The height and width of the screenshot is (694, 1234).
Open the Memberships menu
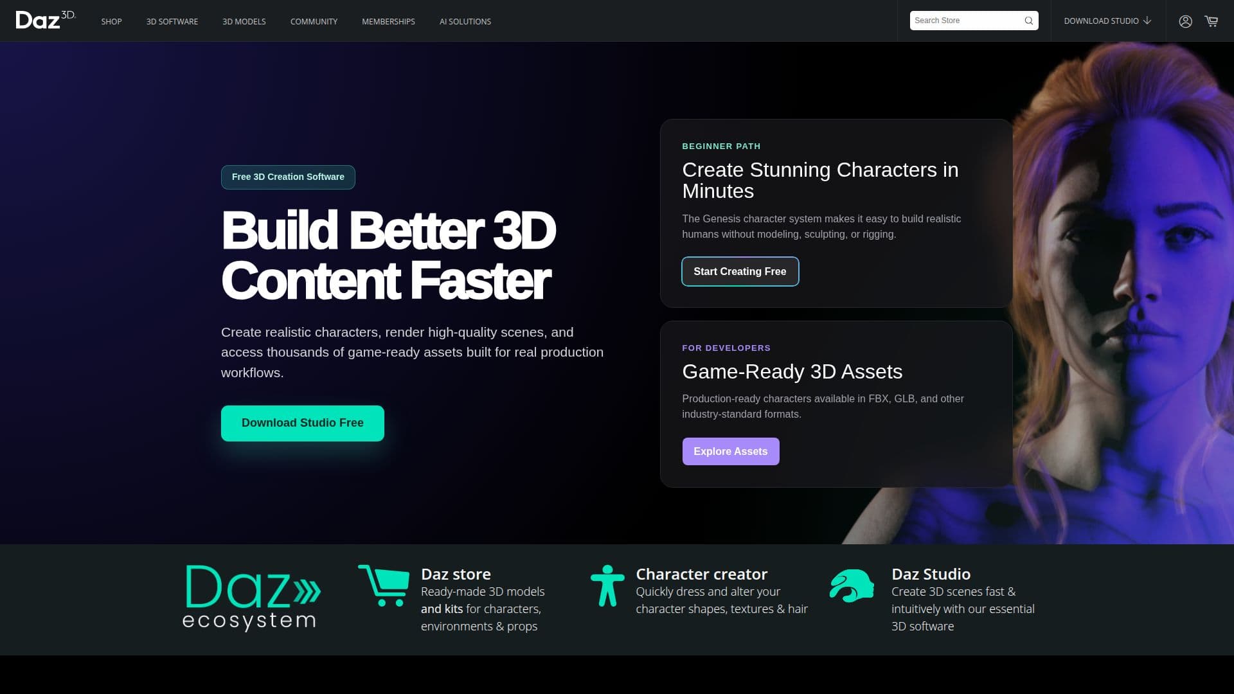pyautogui.click(x=388, y=21)
